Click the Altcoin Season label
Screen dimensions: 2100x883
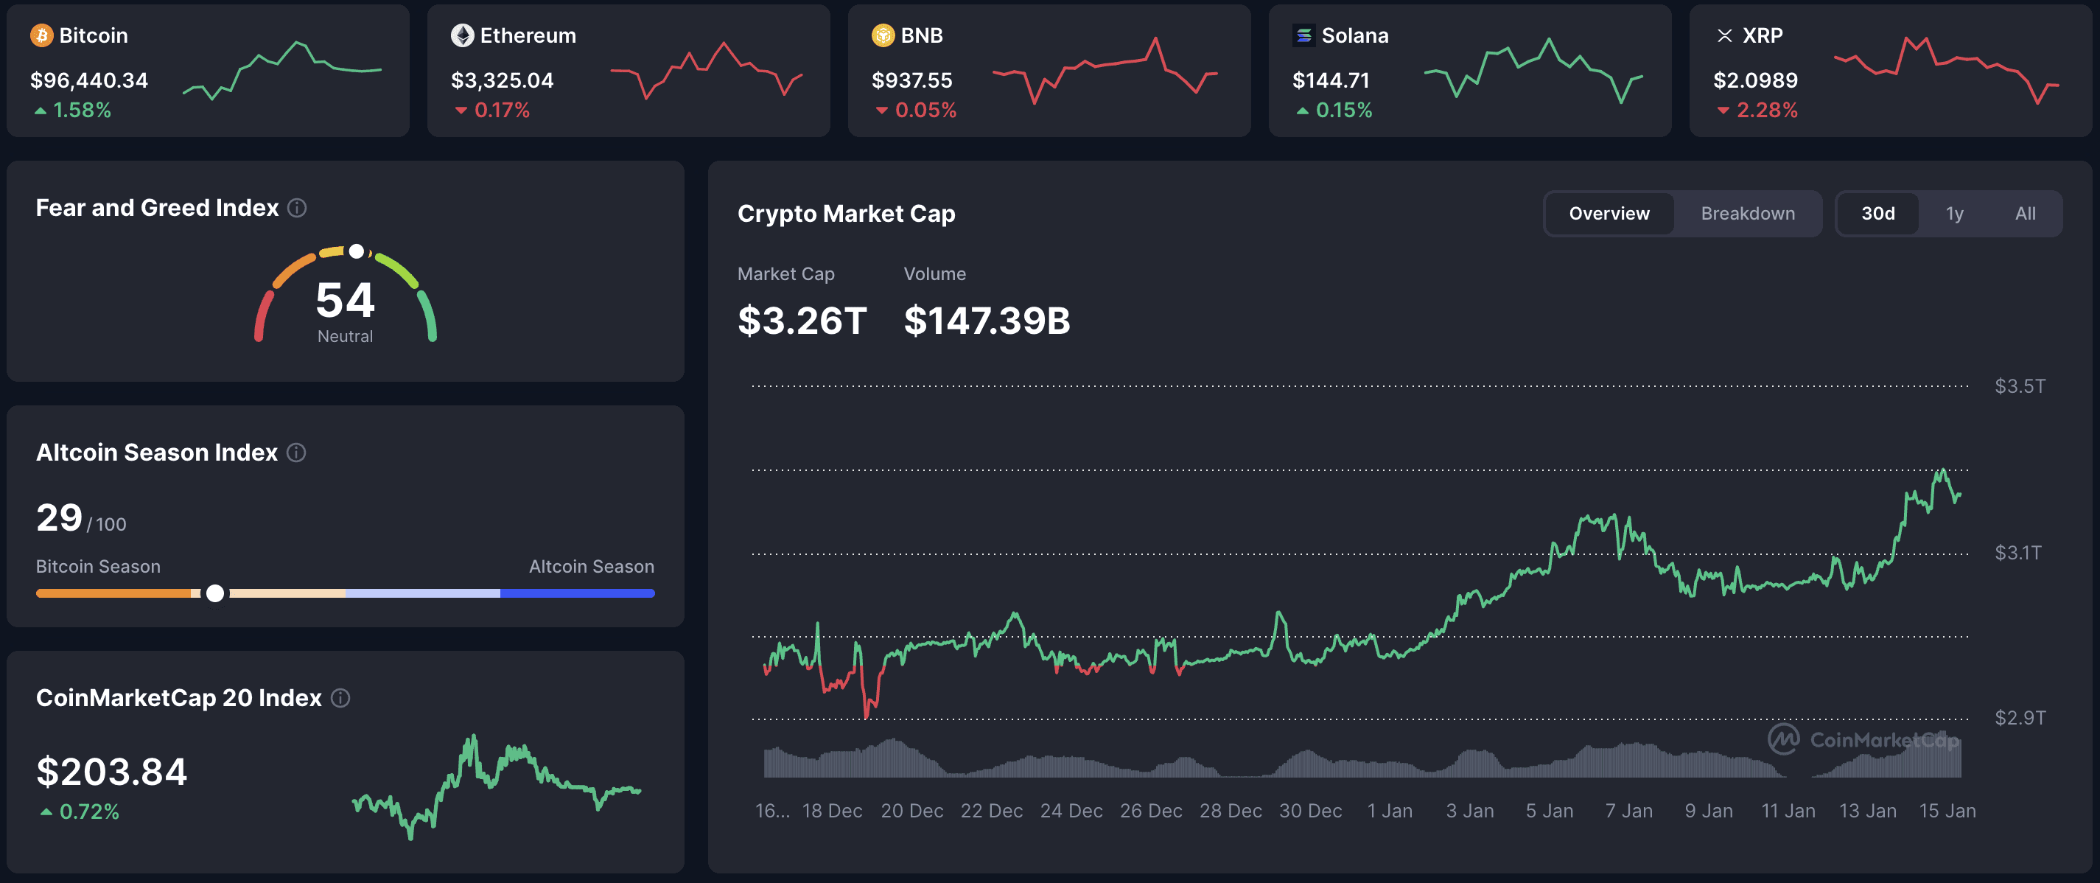[591, 566]
